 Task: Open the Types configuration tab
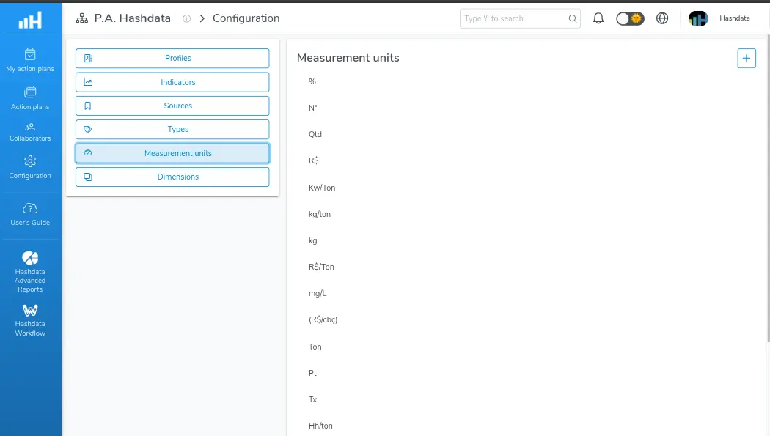click(172, 130)
